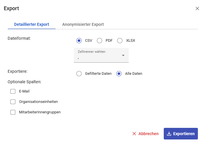206x147 pixels.
Task: Open the Anonymisierter Export tab
Action: [x=83, y=24]
